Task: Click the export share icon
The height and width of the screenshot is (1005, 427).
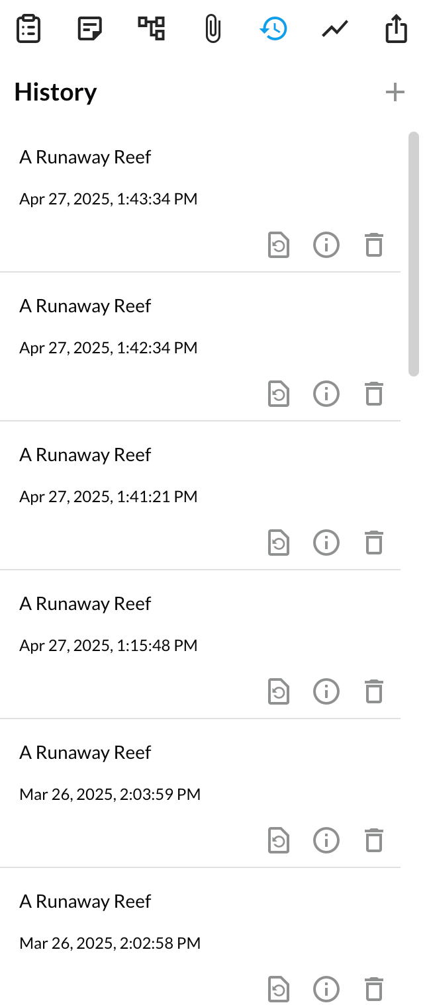Action: click(396, 29)
